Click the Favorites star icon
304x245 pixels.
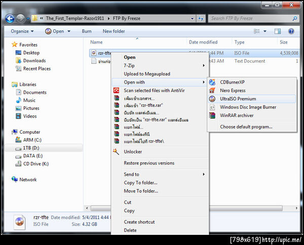14,45
